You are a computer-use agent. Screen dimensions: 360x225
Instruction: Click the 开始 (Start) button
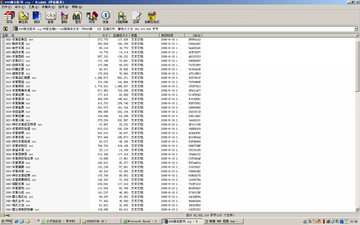coord(6,221)
